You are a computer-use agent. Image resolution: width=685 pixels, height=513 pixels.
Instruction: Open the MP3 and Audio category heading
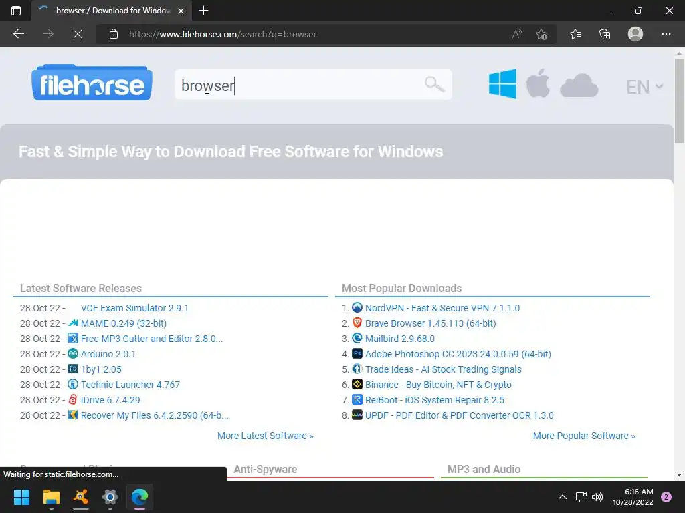(x=484, y=469)
